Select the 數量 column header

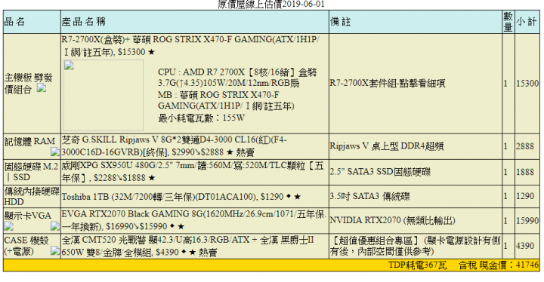508,21
